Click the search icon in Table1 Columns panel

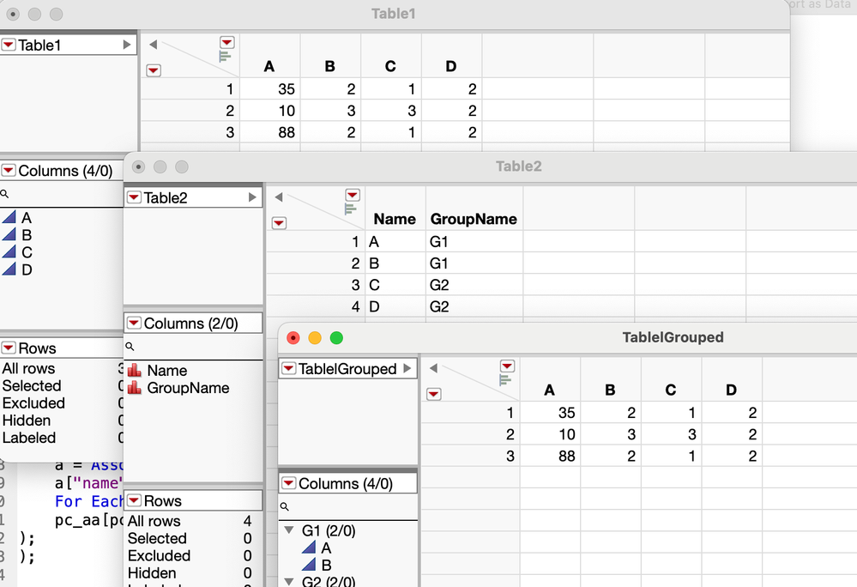click(5, 193)
